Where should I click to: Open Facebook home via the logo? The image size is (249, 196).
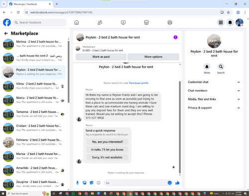tap(7, 22)
